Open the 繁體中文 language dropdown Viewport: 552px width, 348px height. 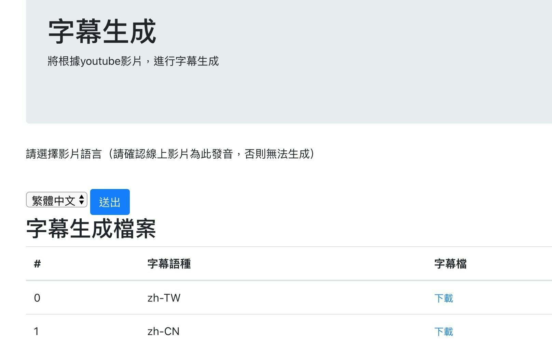tap(54, 200)
